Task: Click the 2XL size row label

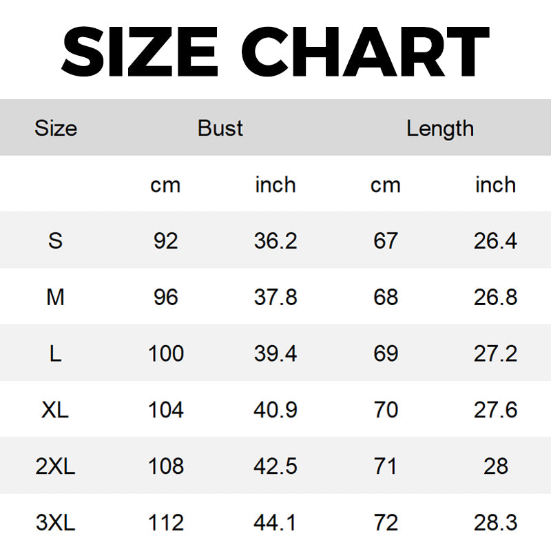Action: [x=56, y=466]
